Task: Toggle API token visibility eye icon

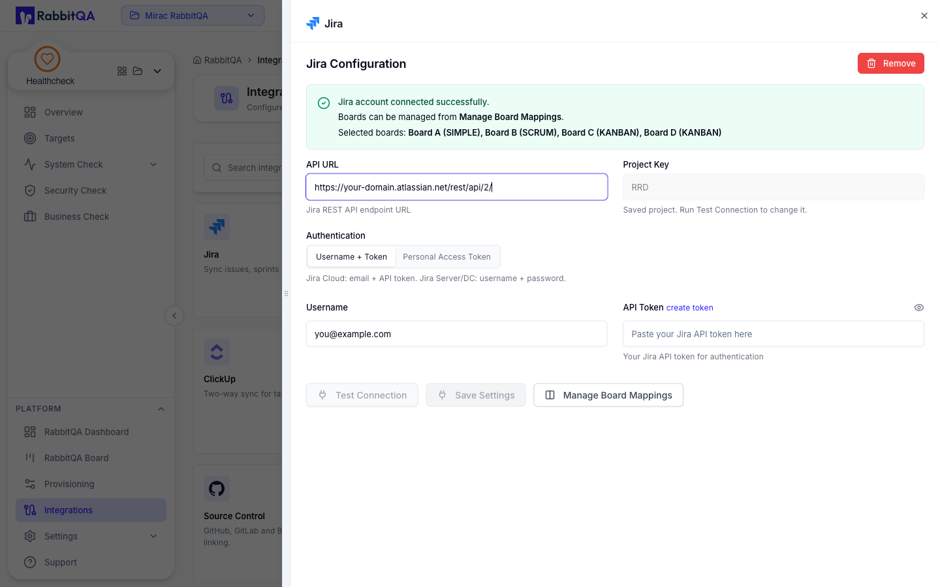Action: tap(919, 308)
